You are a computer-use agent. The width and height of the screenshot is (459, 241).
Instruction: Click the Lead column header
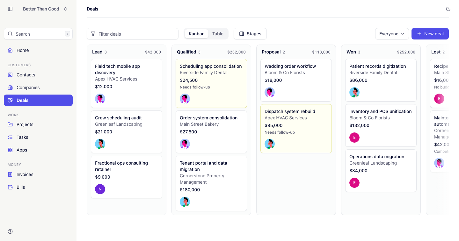pyautogui.click(x=97, y=52)
